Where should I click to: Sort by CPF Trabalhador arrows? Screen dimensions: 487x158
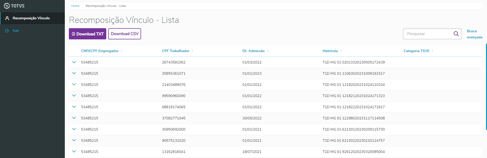pos(192,51)
